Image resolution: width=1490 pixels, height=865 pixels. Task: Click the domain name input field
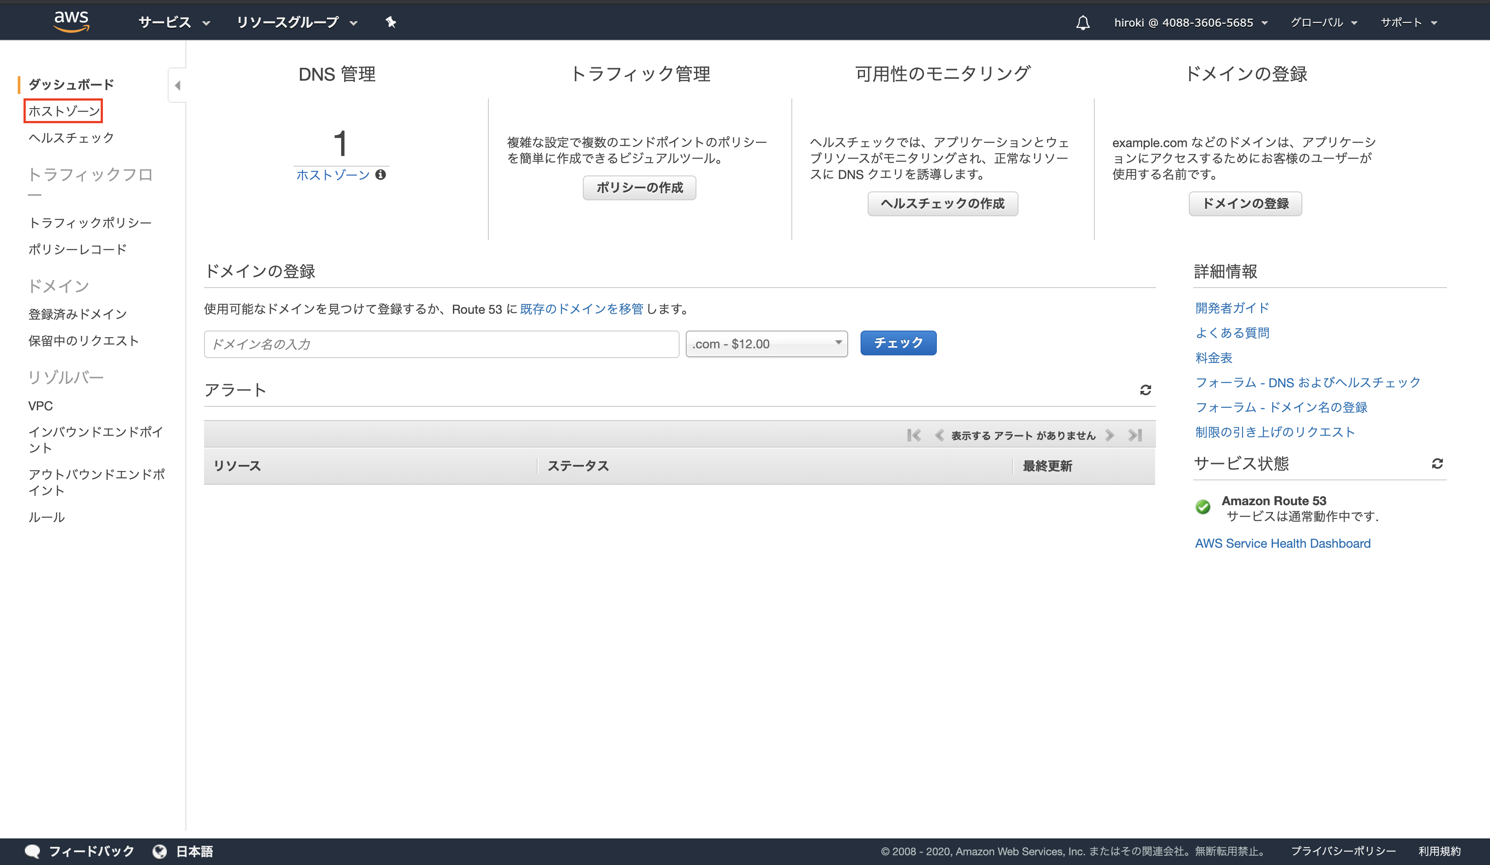(x=440, y=344)
